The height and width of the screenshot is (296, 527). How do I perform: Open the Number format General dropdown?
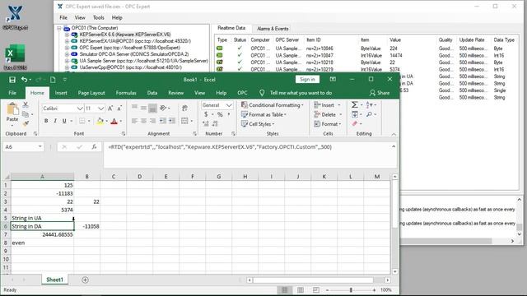click(x=229, y=105)
